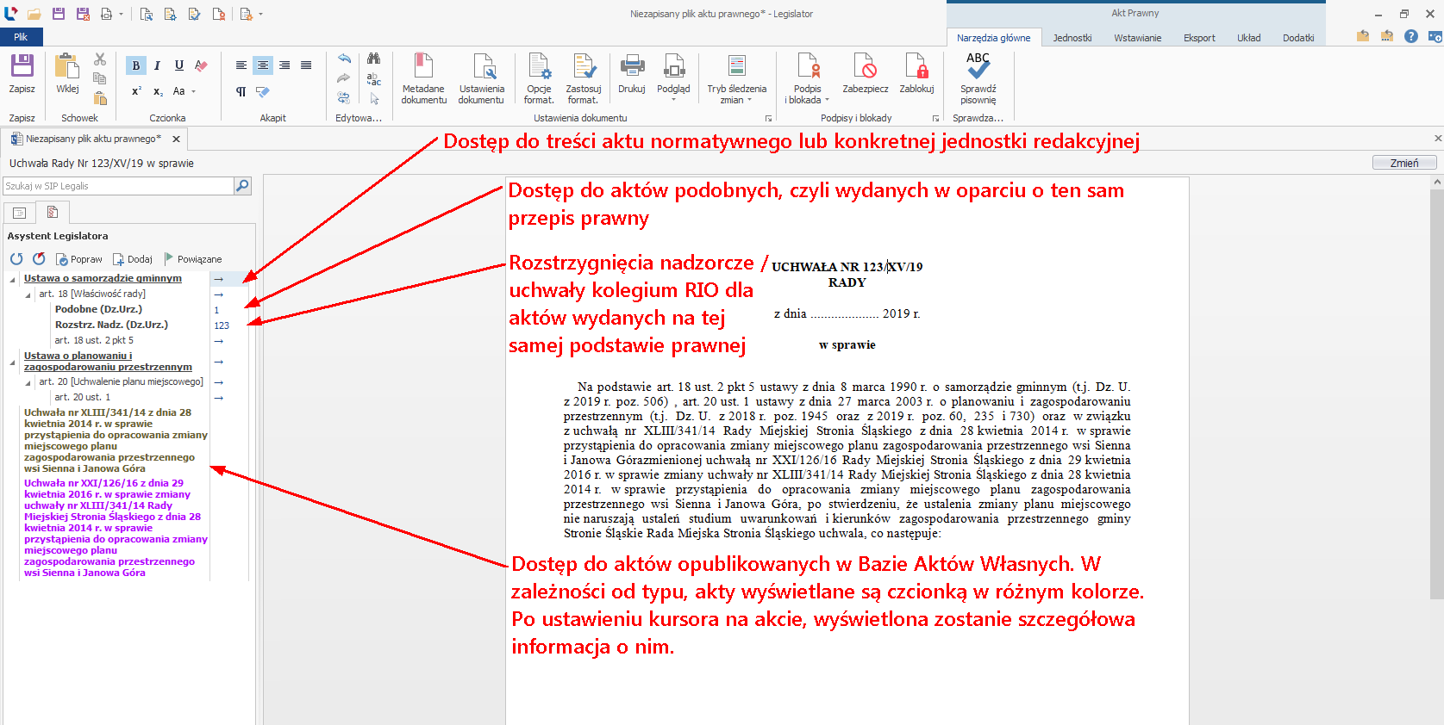This screenshot has width=1444, height=725.
Task: Click Zabezpiecz document icon
Action: [866, 66]
